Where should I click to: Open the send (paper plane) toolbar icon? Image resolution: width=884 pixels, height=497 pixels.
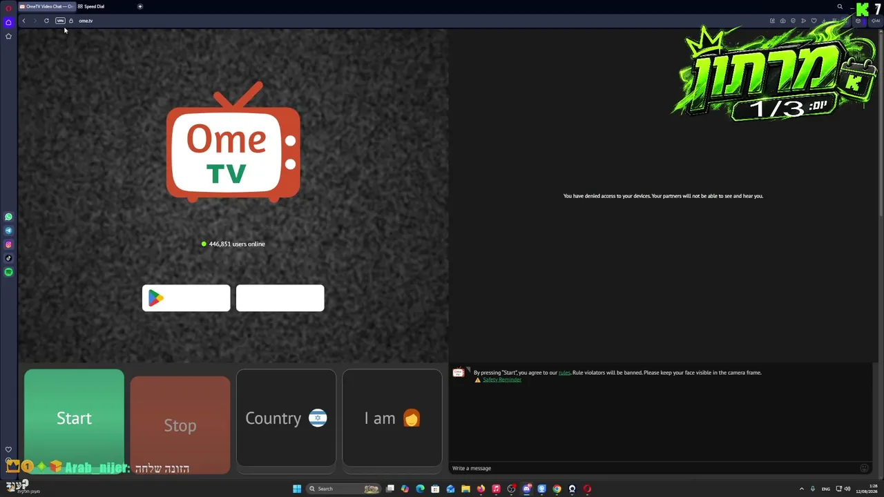[803, 21]
